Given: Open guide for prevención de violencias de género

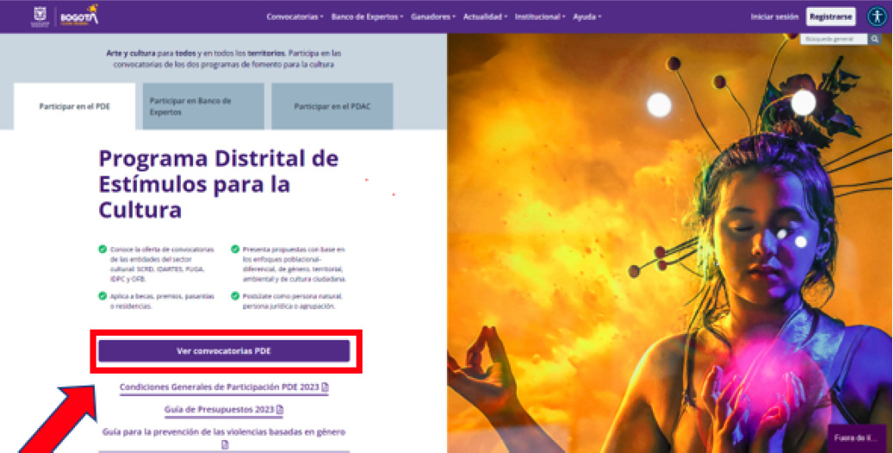Looking at the screenshot, I should click(224, 437).
